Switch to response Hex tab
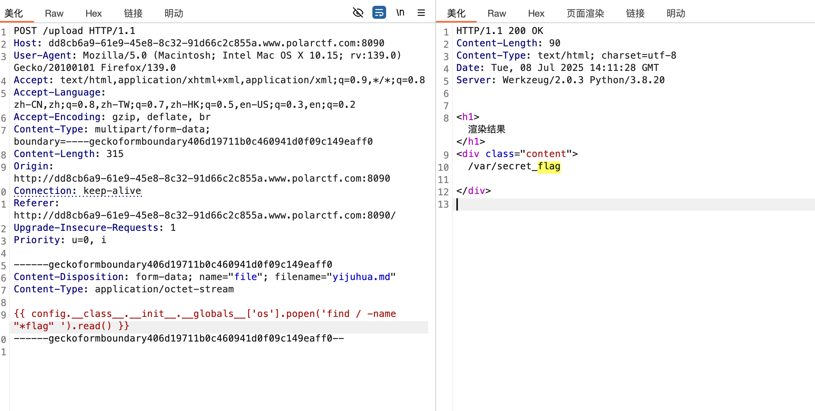 (536, 13)
